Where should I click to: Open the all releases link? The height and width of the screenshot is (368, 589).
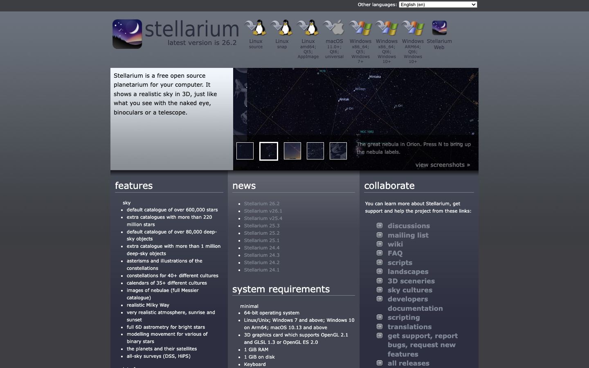[409, 363]
